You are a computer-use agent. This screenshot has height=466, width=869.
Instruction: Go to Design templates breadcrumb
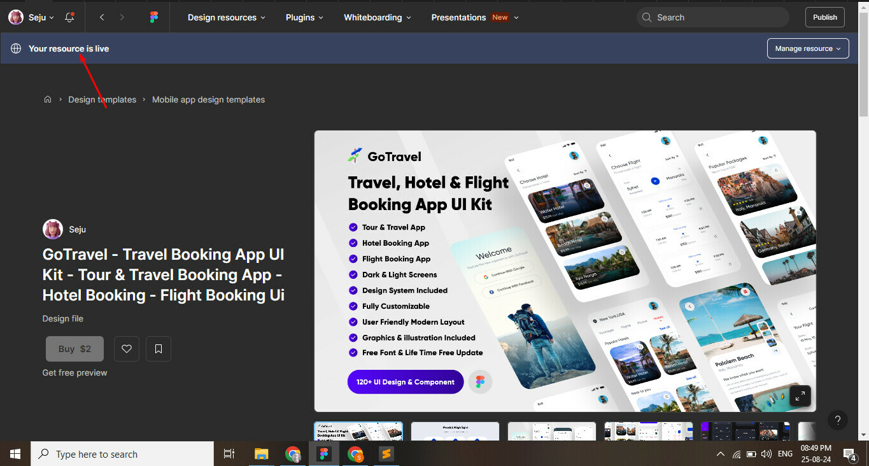click(102, 99)
